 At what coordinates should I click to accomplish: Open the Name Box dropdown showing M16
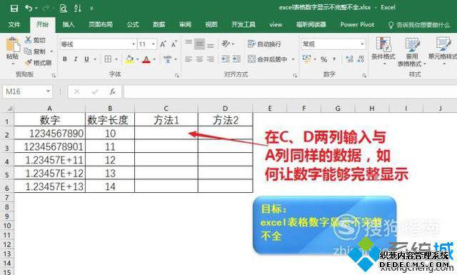(x=48, y=91)
